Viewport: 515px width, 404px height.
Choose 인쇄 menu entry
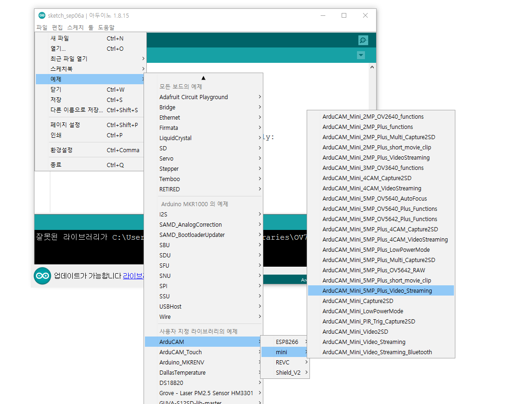90,135
